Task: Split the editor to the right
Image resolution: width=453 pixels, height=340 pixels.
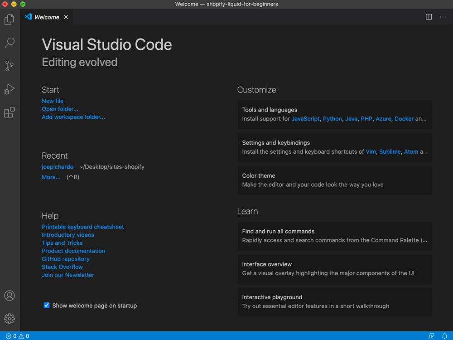Action: (x=429, y=17)
